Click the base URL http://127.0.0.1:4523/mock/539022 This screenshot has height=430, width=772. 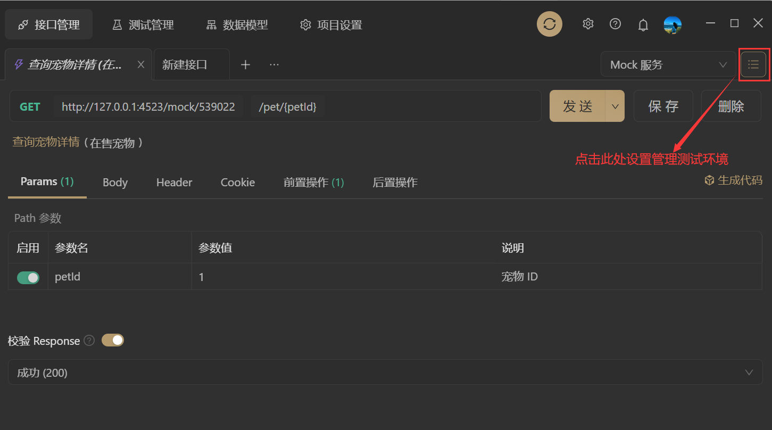click(148, 106)
